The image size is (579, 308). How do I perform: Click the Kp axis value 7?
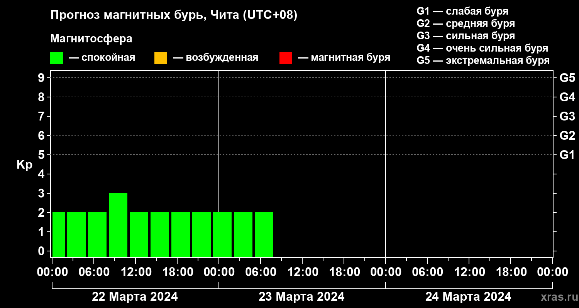click(x=42, y=116)
